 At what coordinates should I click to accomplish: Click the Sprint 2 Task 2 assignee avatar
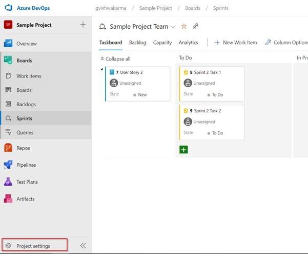click(x=188, y=122)
